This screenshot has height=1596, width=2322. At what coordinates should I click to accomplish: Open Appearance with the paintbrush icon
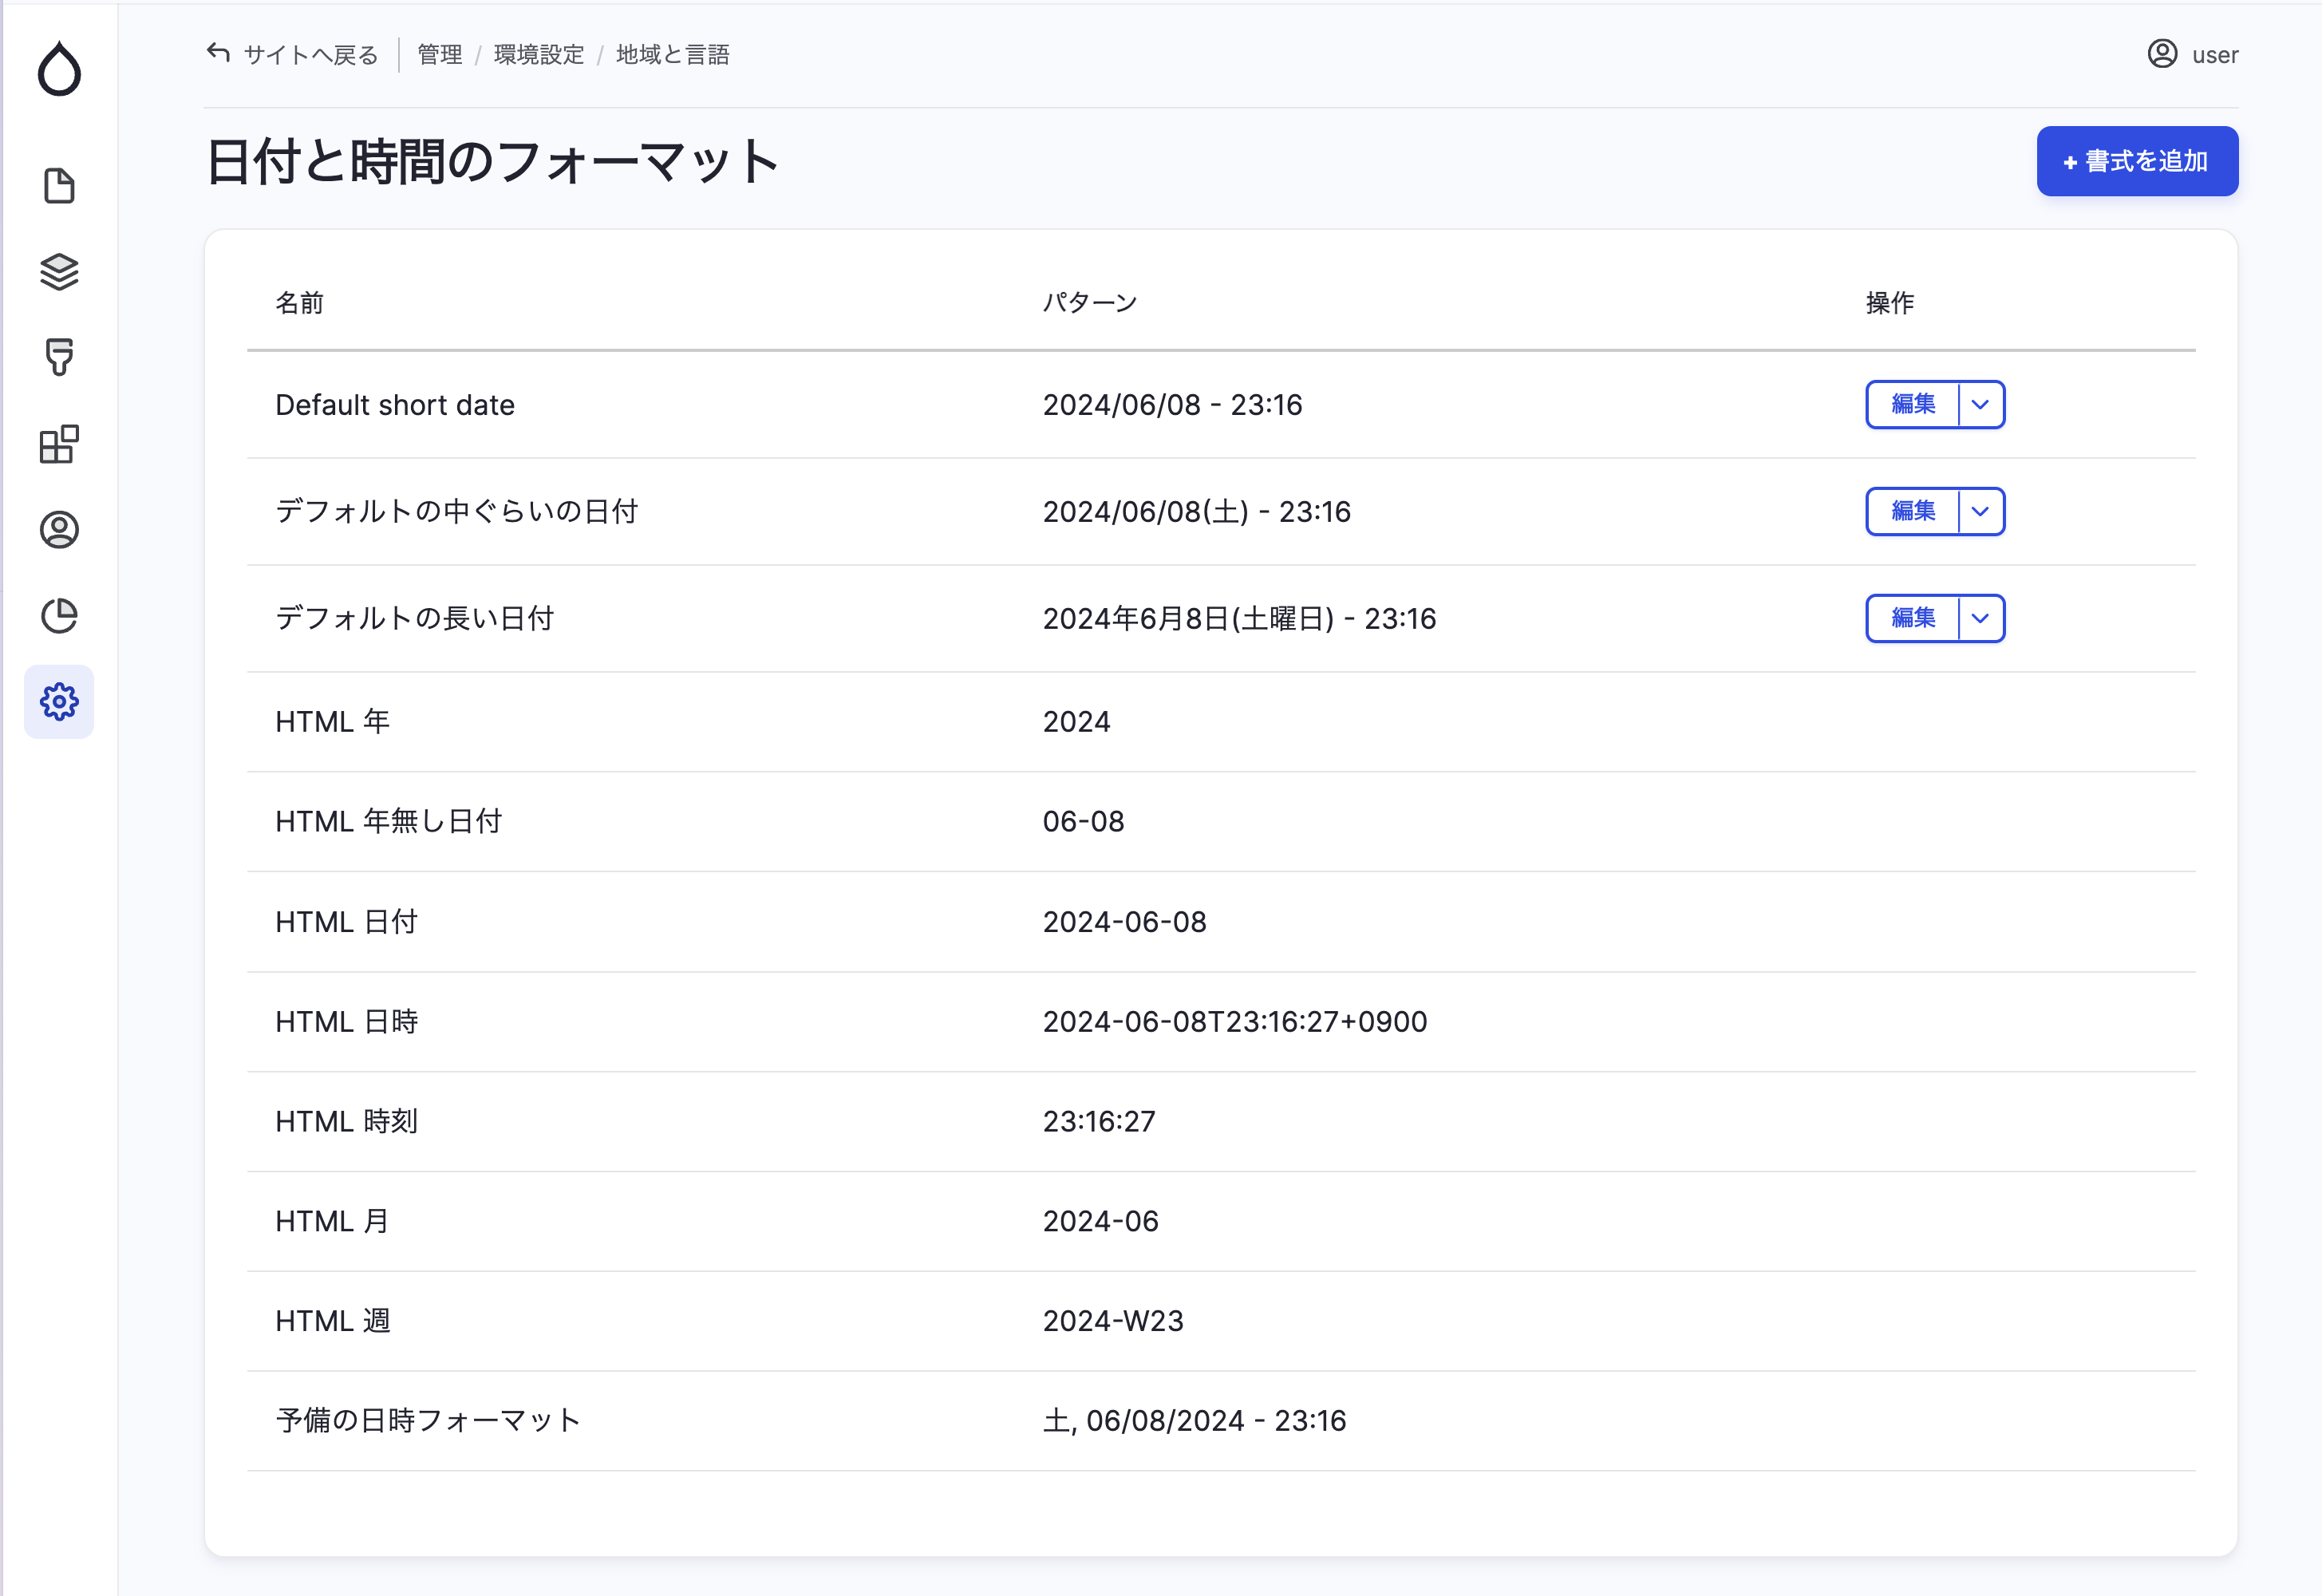click(x=60, y=358)
